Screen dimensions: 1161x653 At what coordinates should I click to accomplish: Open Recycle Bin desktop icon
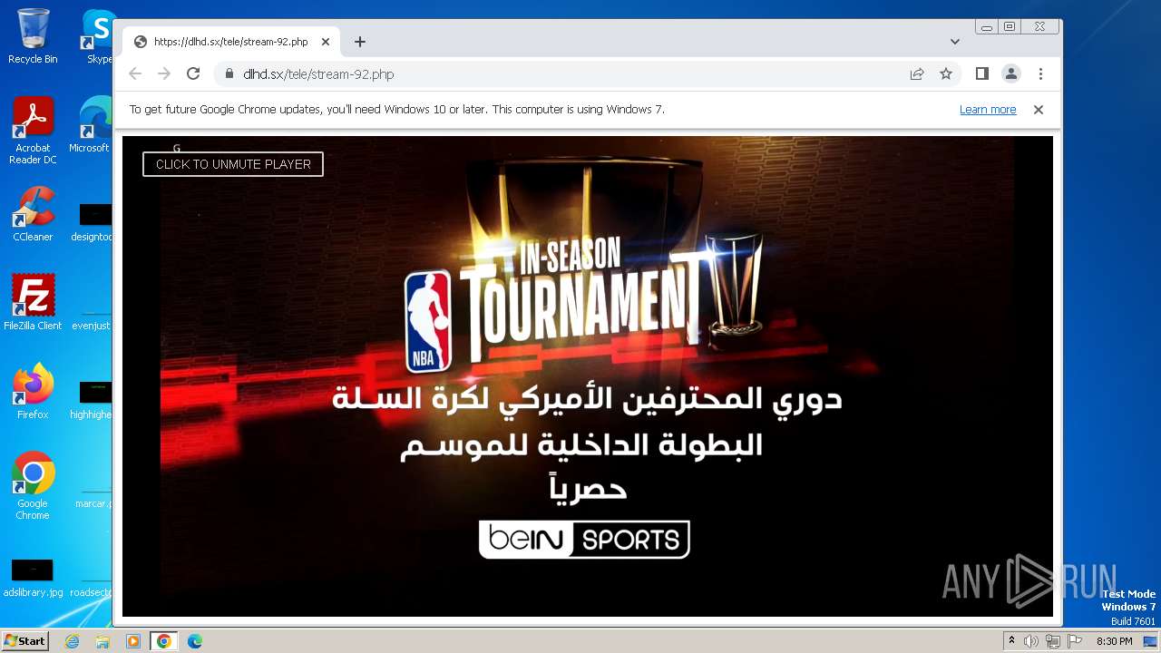[33, 36]
